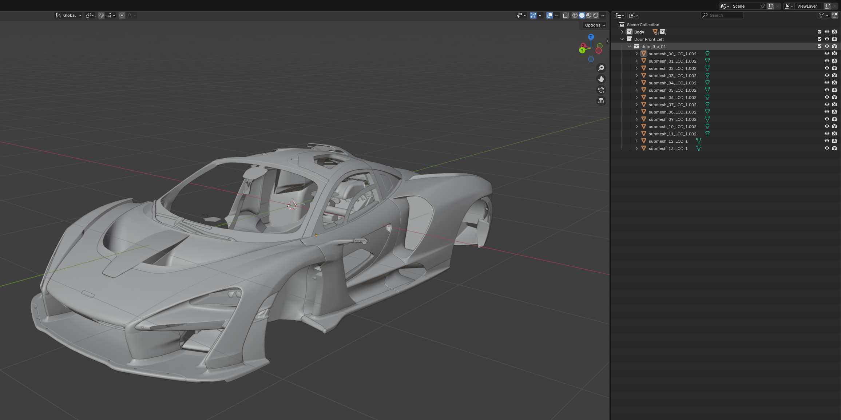Select submesh_08_LOD_1.002 in outliner
The image size is (841, 420).
(672, 112)
